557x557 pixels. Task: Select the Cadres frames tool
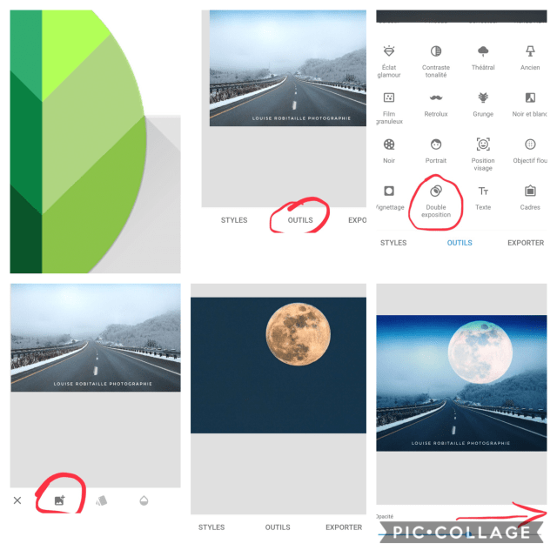pyautogui.click(x=530, y=198)
